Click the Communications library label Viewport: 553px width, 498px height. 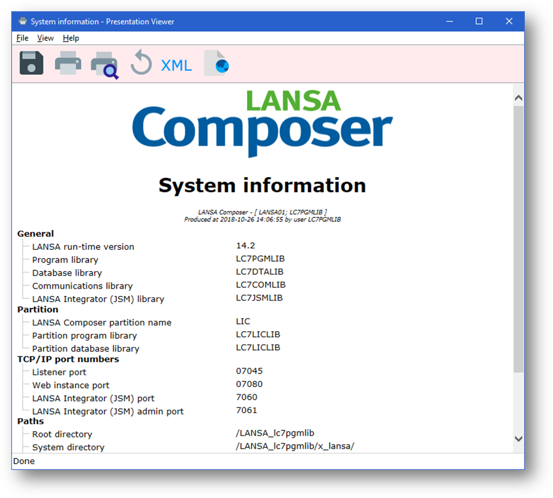(x=82, y=286)
